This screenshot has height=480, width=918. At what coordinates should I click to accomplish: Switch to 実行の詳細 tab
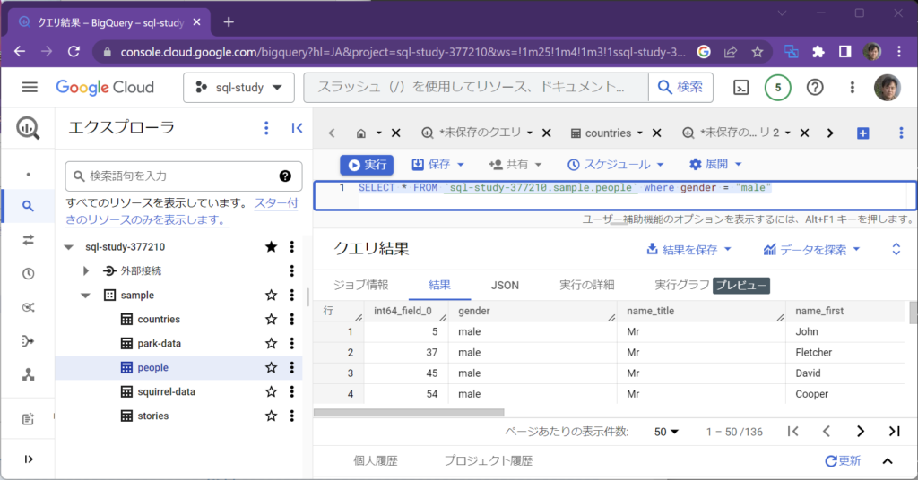tap(586, 286)
